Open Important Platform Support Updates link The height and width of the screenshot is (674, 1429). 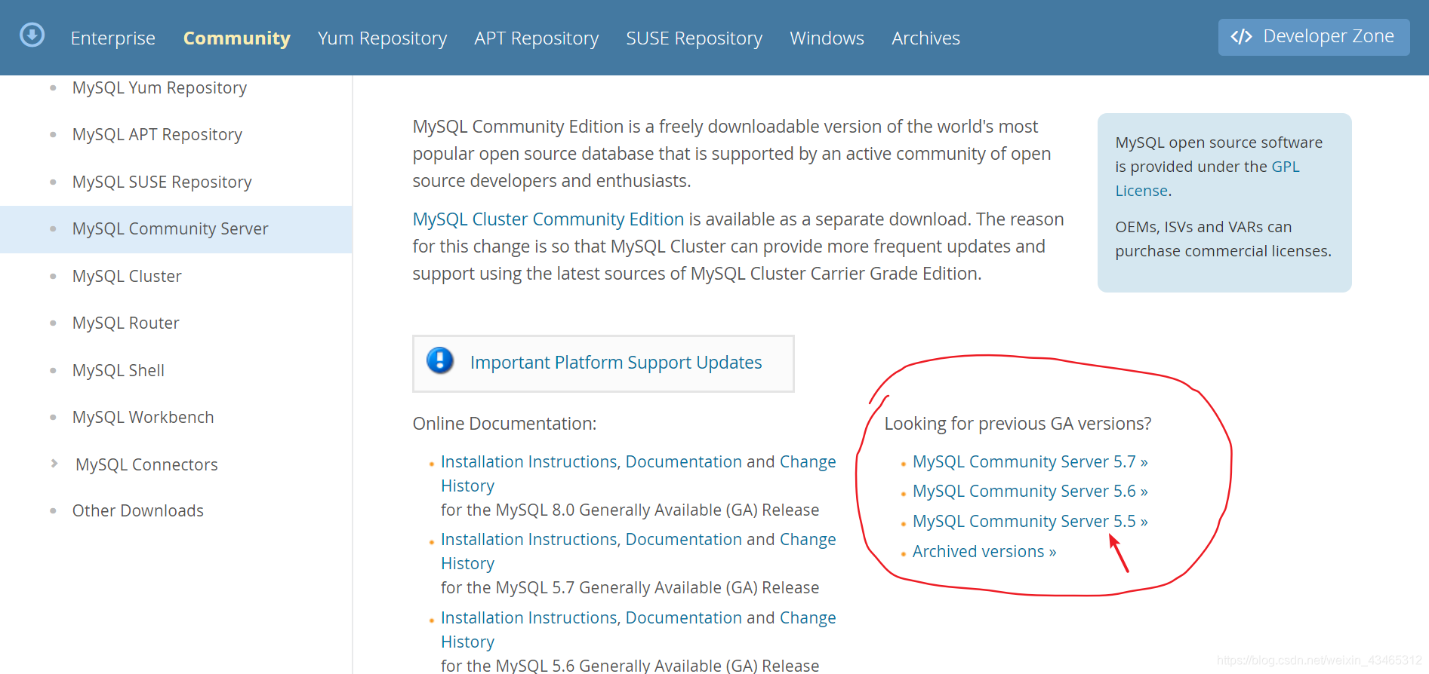point(616,363)
